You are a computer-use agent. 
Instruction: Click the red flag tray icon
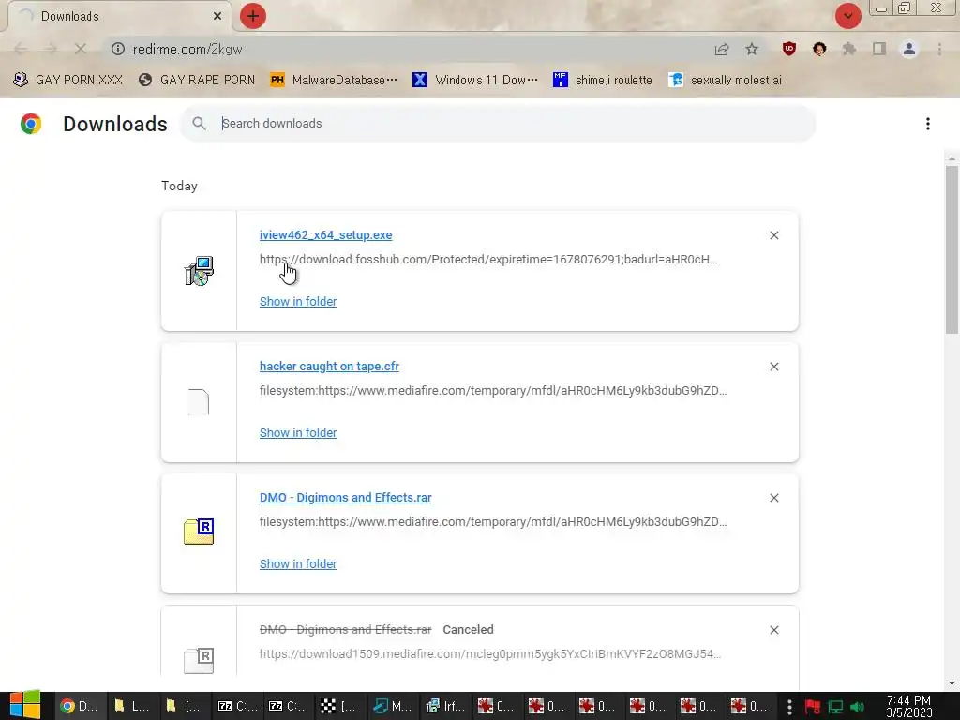[x=813, y=707]
